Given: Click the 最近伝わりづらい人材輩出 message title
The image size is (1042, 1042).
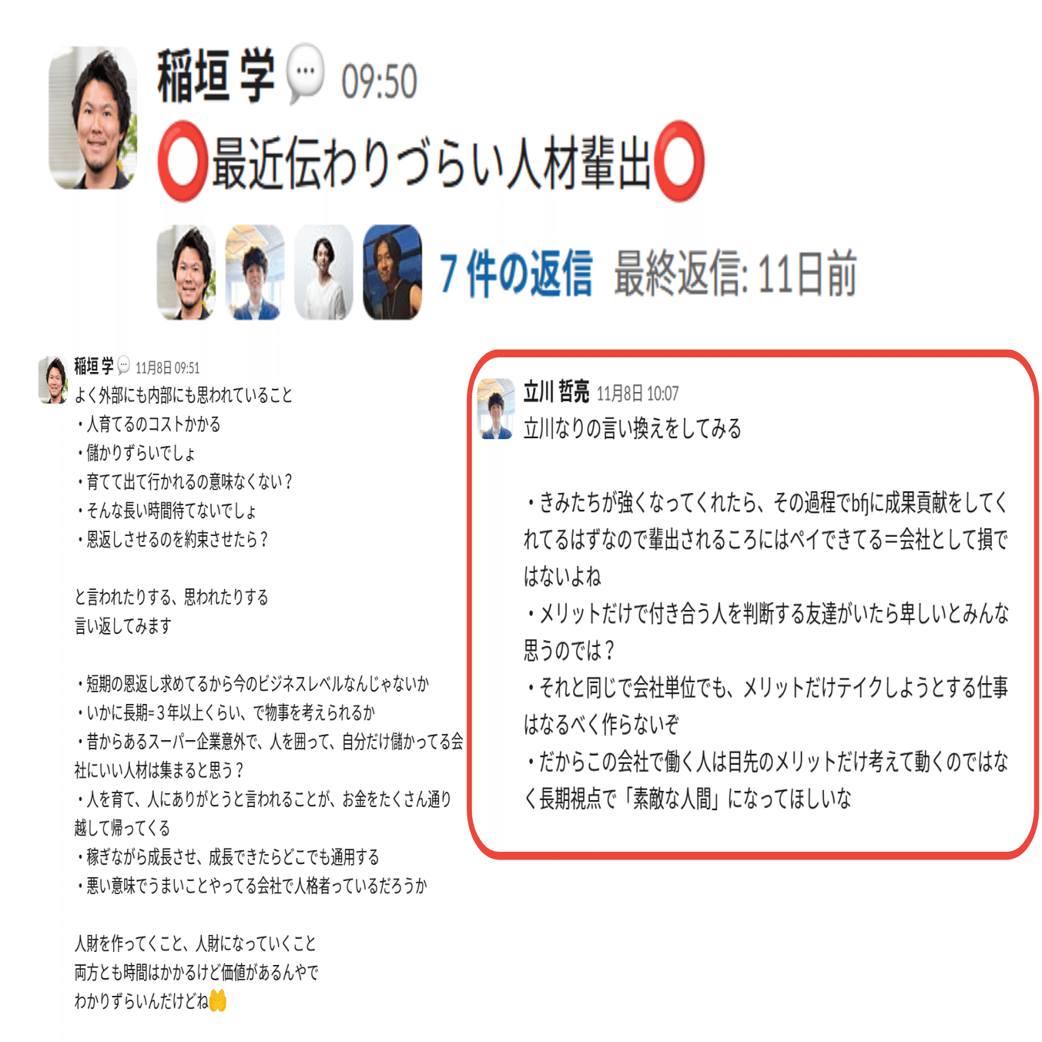Looking at the screenshot, I should point(431,163).
